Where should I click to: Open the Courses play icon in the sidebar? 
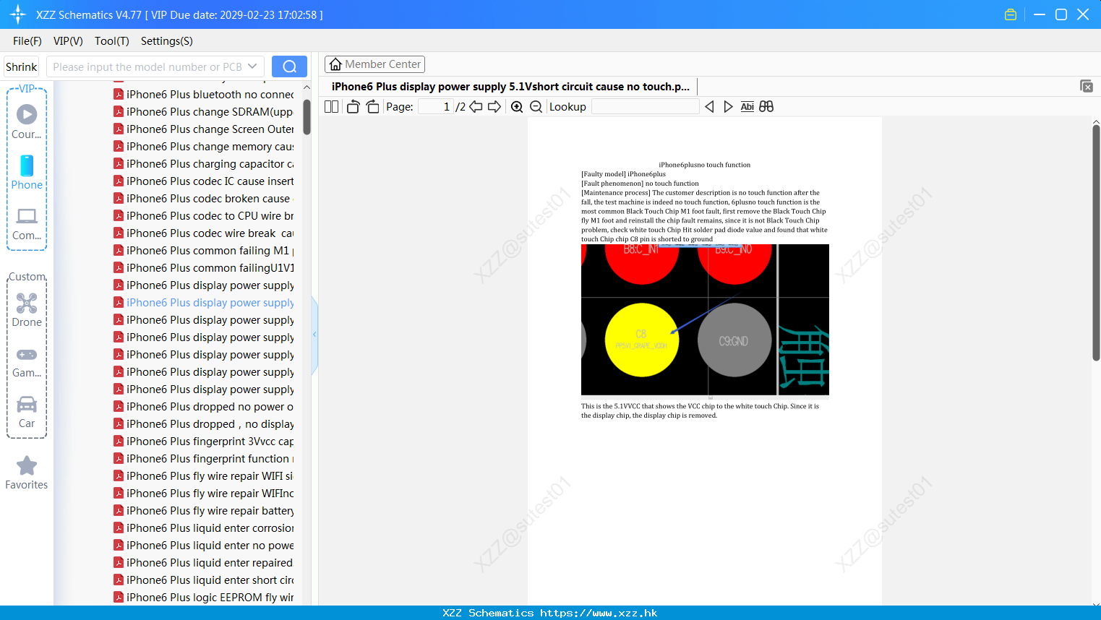pos(27,114)
